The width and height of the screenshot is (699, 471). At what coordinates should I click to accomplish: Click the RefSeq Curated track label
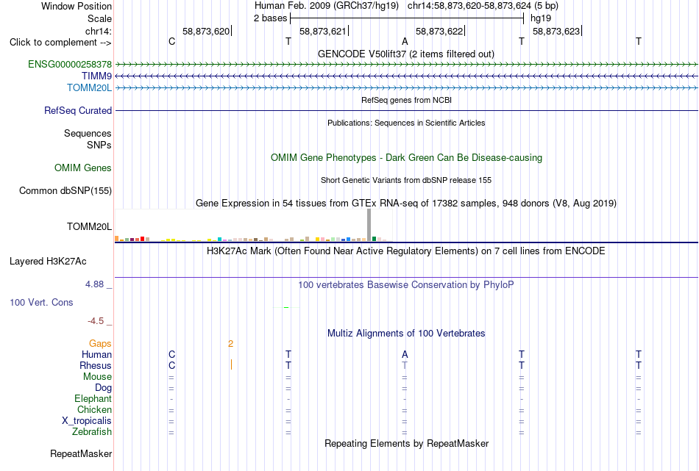click(78, 110)
